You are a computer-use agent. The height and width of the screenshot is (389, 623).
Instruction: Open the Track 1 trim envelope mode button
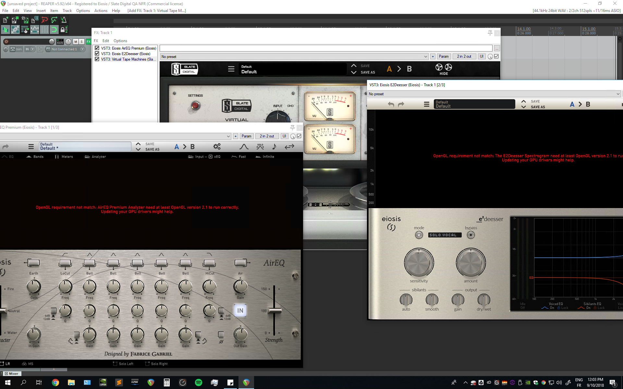point(16,49)
